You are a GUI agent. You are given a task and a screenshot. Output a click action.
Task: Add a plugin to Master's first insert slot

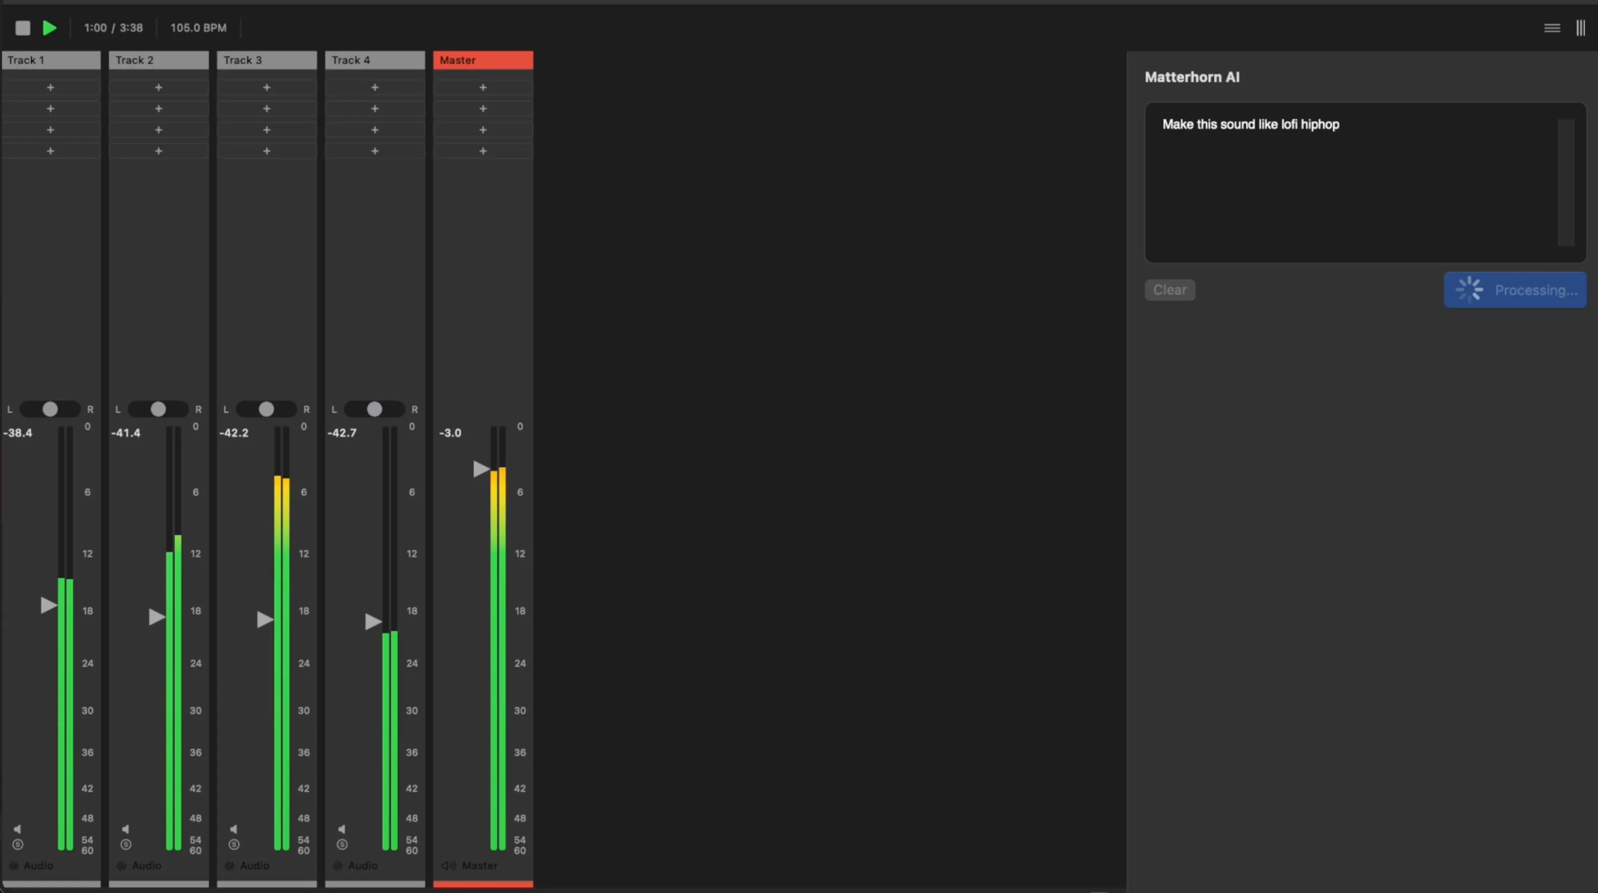click(x=483, y=87)
